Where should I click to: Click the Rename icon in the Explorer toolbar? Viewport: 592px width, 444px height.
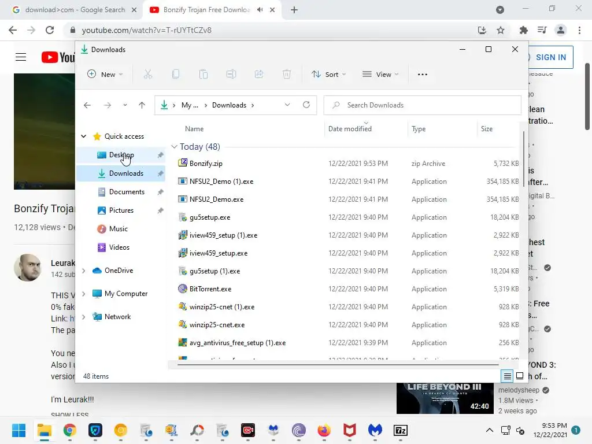pos(231,75)
